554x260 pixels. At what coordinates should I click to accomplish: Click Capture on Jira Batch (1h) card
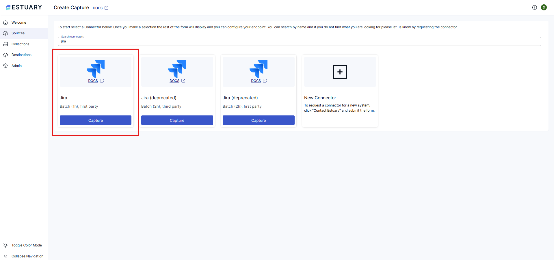point(96,120)
